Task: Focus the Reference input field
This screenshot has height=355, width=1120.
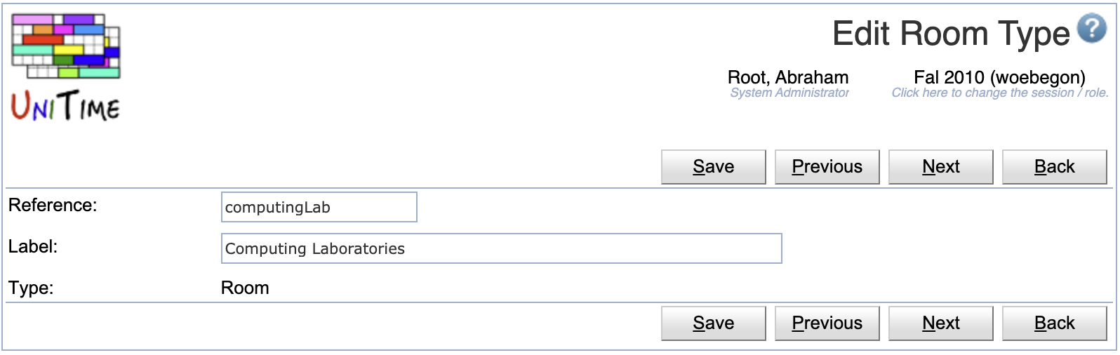Action: point(319,207)
